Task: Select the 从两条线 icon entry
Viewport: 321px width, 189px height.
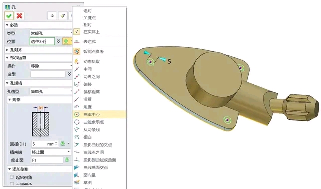Action: 99,130
